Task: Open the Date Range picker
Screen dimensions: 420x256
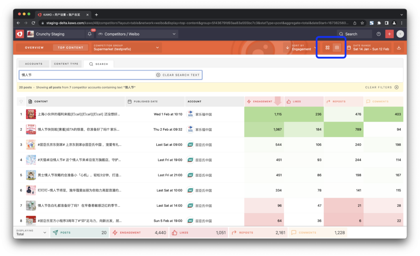Action: click(x=368, y=48)
